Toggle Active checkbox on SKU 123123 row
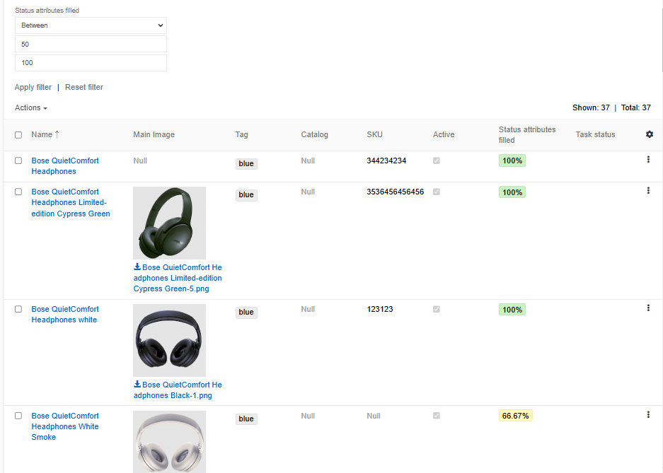Image resolution: width=663 pixels, height=473 pixels. [436, 310]
